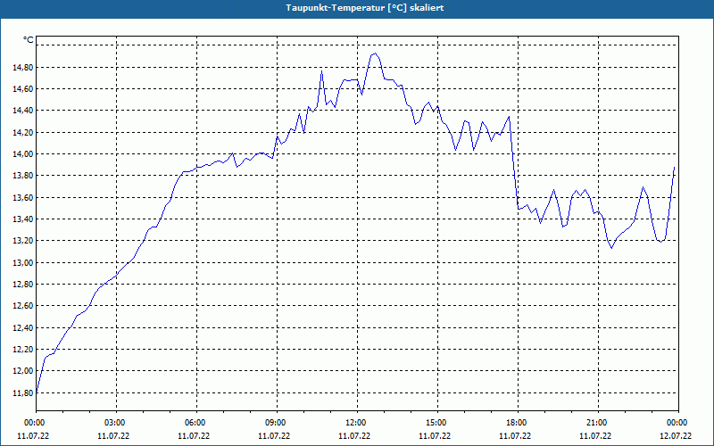This screenshot has width=714, height=446.
Task: Select the 12.07.22 date label
Action: (x=676, y=436)
